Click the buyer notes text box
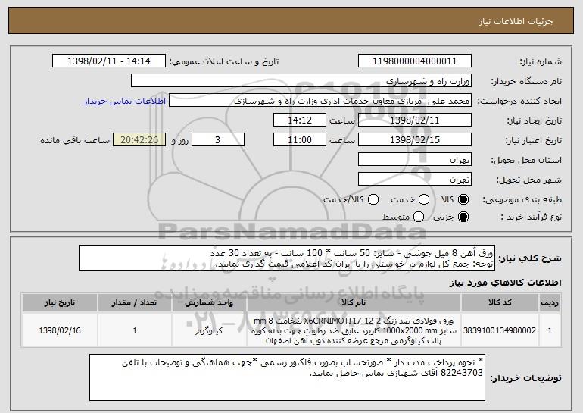This screenshot has height=413, width=583. (288, 377)
